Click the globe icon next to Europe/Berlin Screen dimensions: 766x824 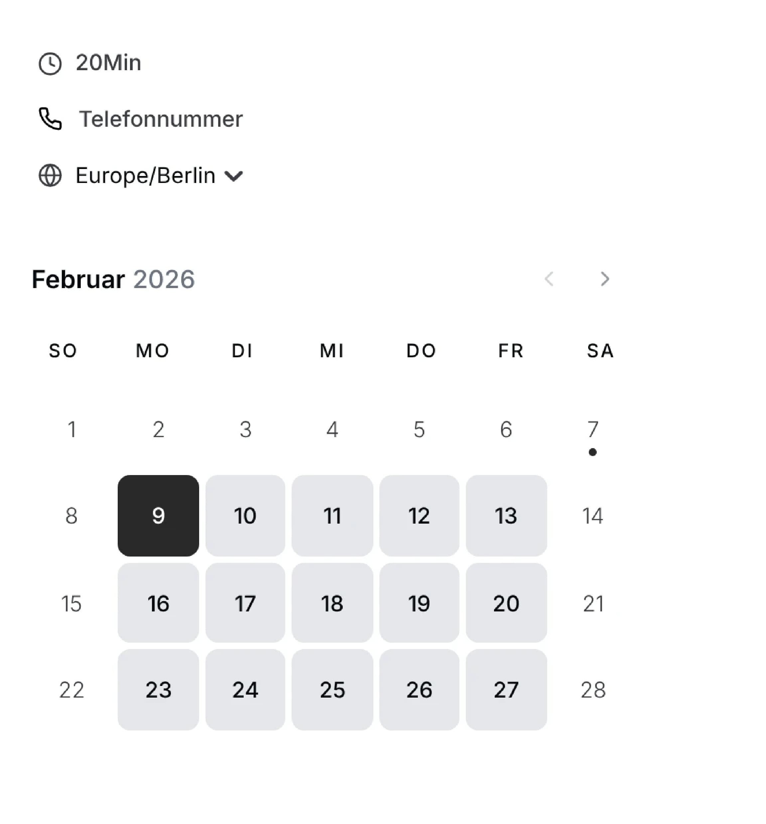coord(50,175)
